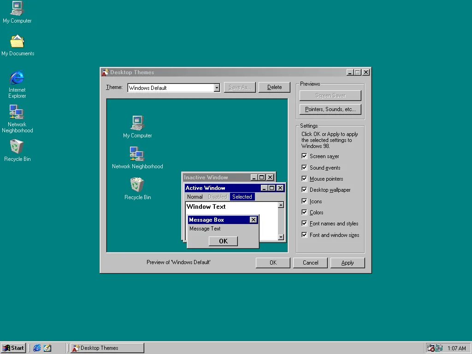Viewport: 472px width, 354px height.
Task: Toggle the Colors checkbox
Action: click(x=304, y=212)
